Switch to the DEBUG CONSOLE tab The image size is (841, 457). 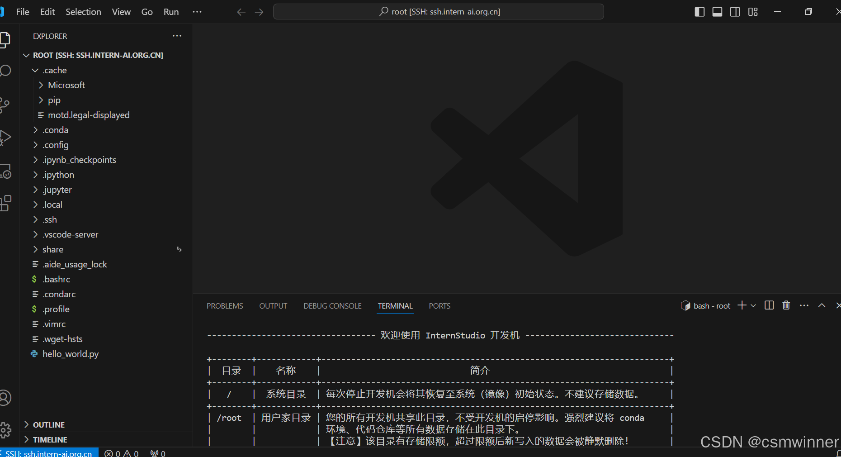(332, 305)
